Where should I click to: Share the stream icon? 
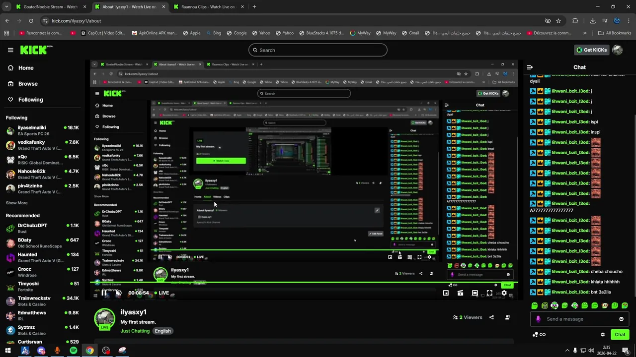pos(491,317)
